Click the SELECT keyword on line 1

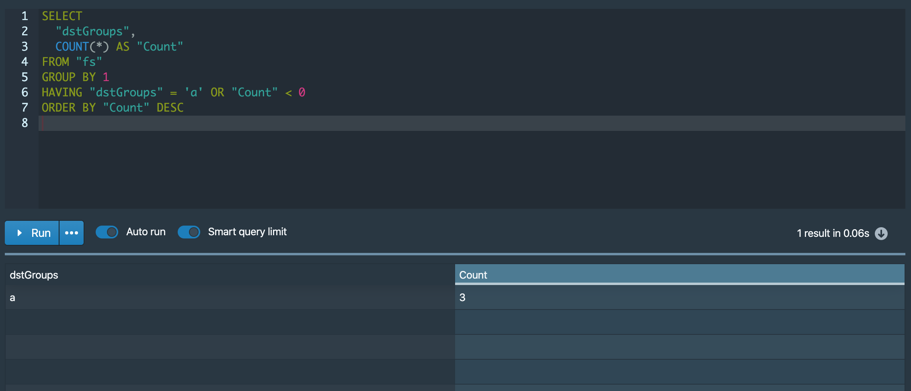point(62,16)
